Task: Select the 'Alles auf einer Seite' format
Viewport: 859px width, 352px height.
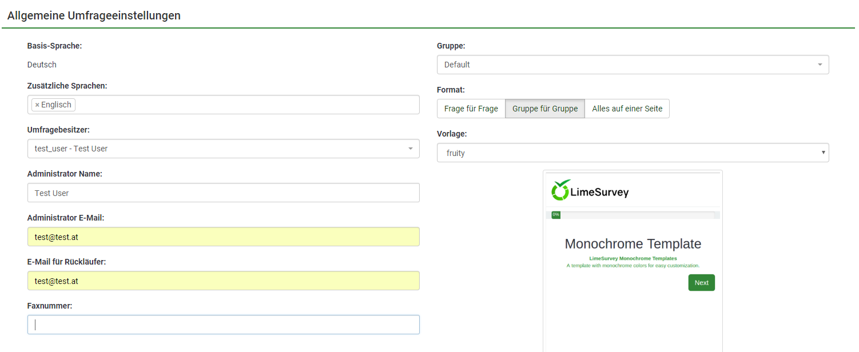Action: [x=627, y=109]
